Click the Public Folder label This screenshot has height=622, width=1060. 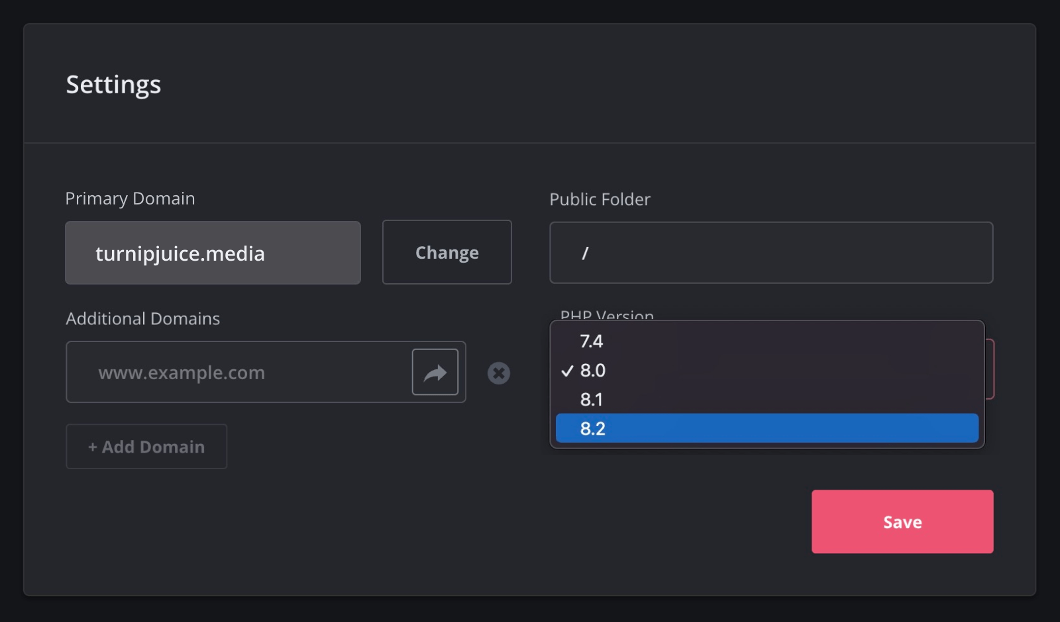pos(600,199)
